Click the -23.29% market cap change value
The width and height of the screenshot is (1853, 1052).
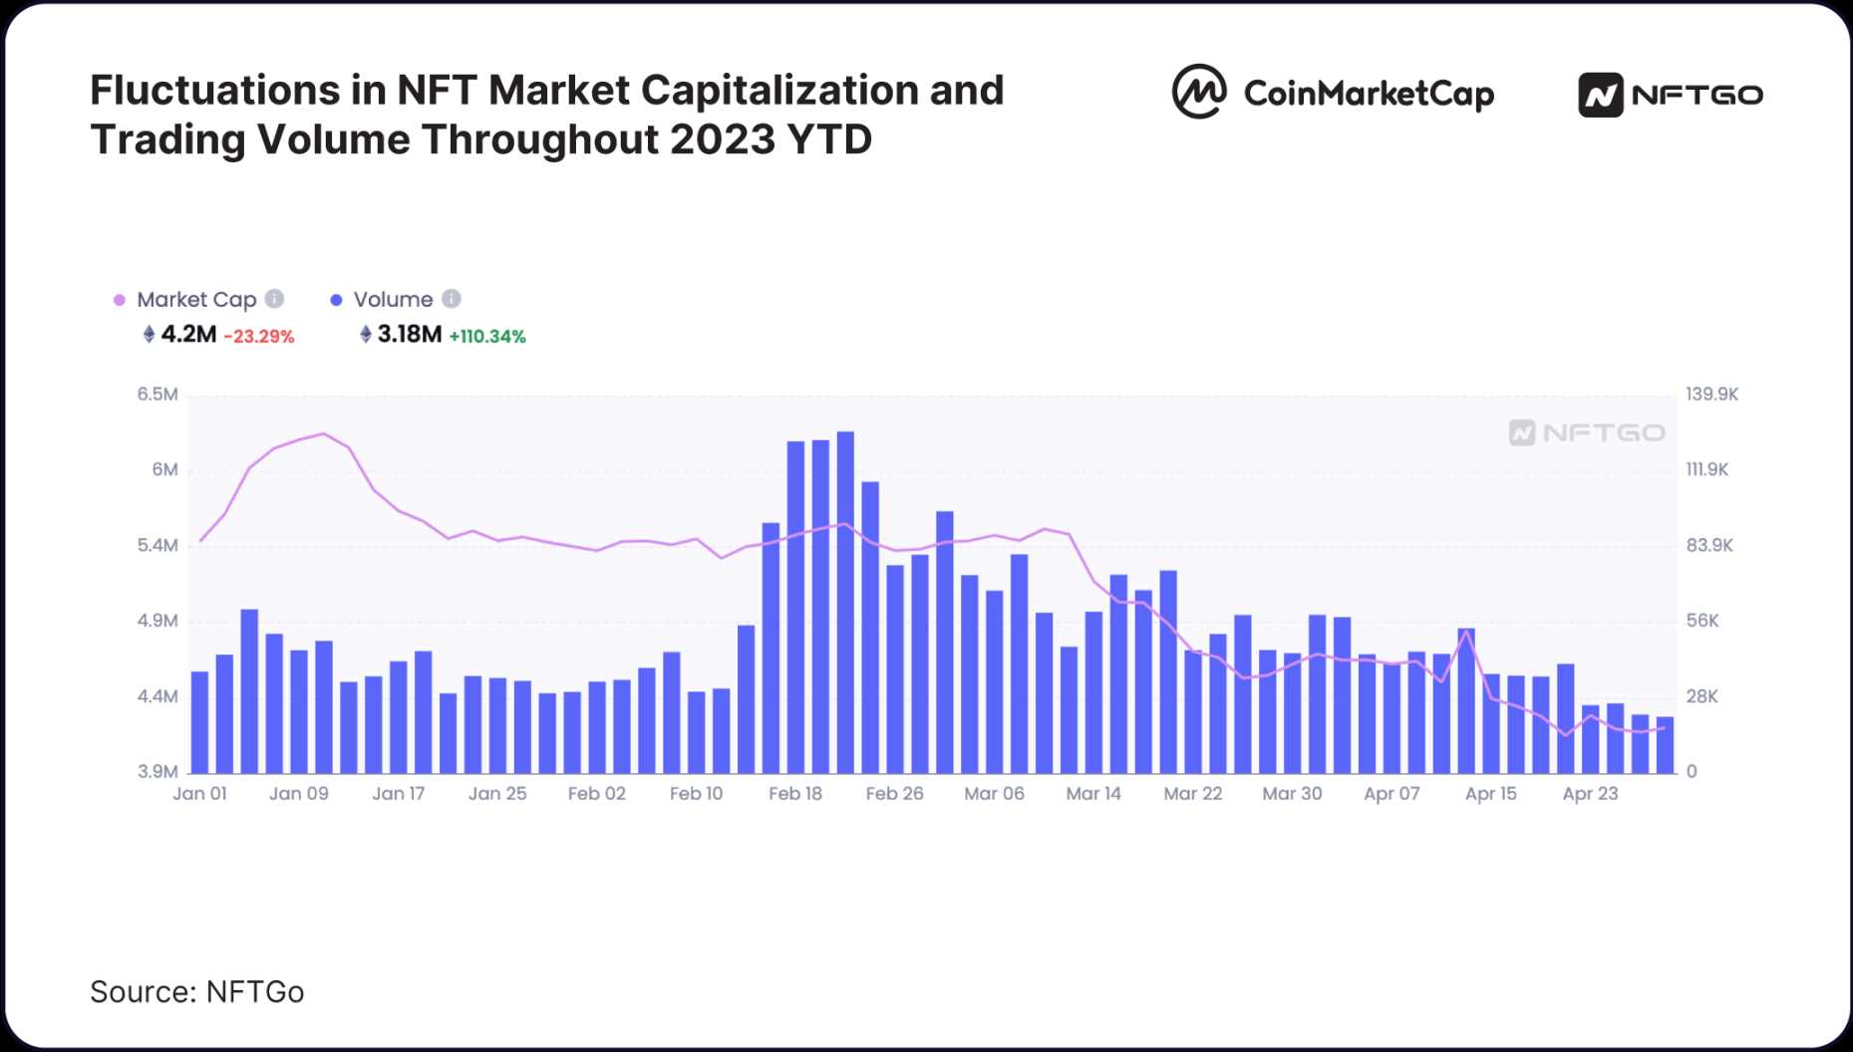click(x=259, y=337)
